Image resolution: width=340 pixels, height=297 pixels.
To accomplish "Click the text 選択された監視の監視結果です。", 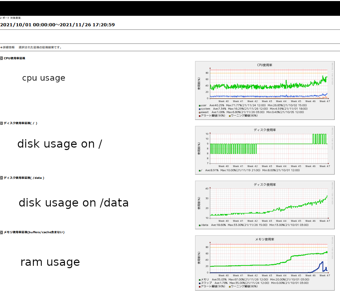I will coord(40,47).
